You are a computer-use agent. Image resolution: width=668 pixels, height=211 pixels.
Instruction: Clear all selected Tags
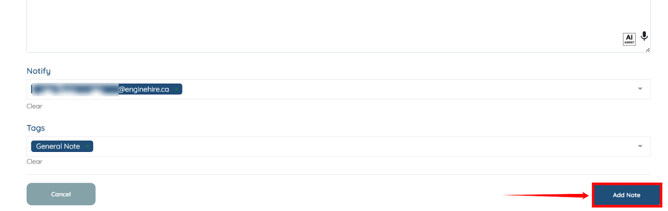click(34, 161)
